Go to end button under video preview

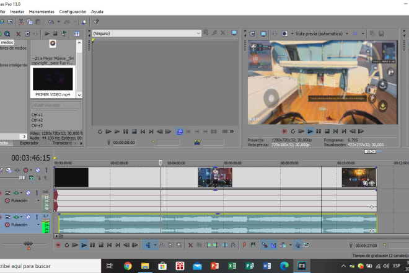344,132
